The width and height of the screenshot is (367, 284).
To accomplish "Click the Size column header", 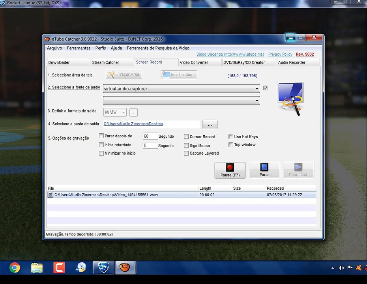I will [x=249, y=188].
